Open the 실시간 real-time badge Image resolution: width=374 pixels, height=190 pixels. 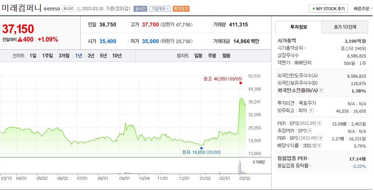point(140,9)
